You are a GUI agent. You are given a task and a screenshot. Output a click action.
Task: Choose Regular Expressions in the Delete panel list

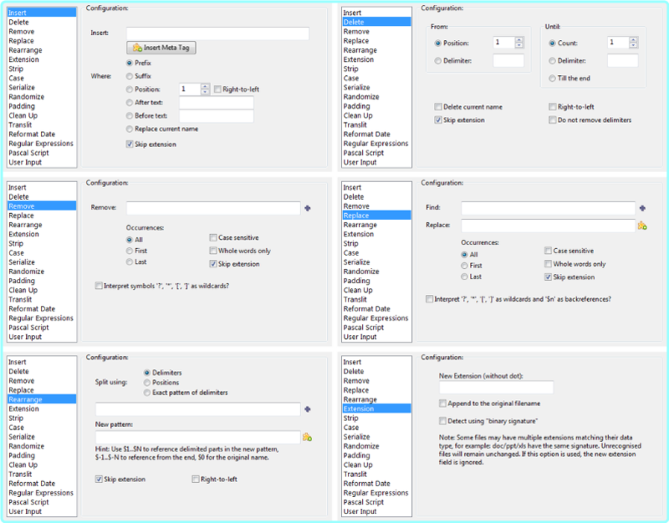coord(377,144)
